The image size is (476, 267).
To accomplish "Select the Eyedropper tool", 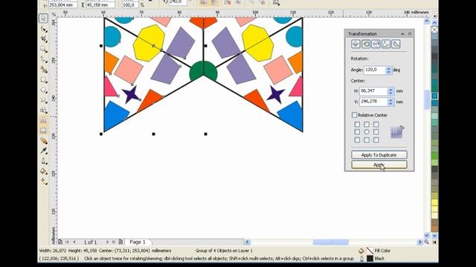I will point(44,151).
